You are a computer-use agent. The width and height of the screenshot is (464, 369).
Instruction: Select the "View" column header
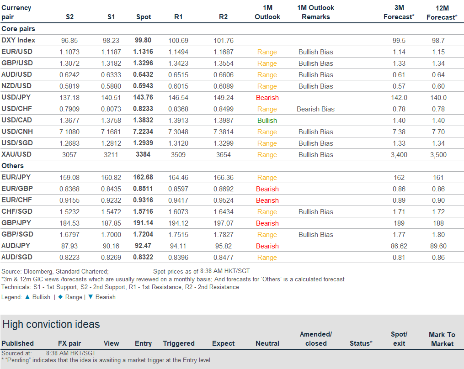pos(111,343)
